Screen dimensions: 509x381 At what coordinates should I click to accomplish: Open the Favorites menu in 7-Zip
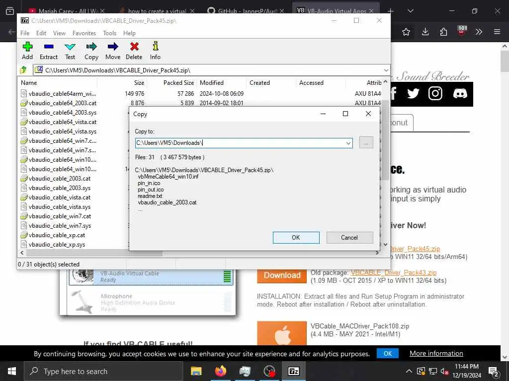coord(84,33)
